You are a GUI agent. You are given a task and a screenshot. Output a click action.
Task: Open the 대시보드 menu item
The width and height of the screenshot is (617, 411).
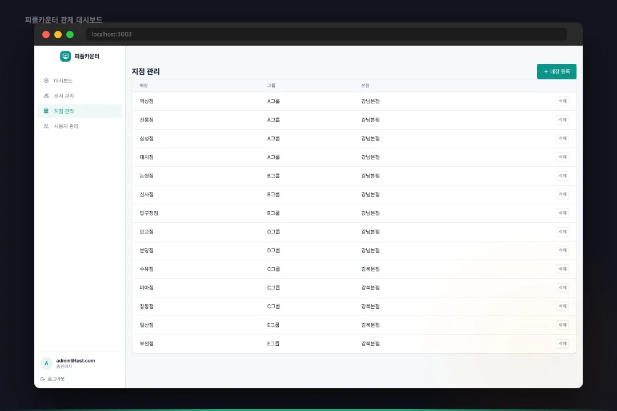pyautogui.click(x=79, y=80)
